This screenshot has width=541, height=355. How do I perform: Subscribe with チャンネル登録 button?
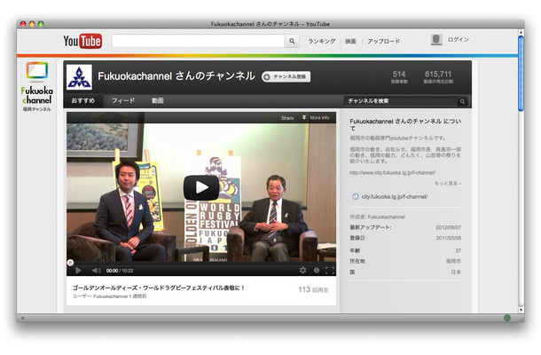pos(286,76)
